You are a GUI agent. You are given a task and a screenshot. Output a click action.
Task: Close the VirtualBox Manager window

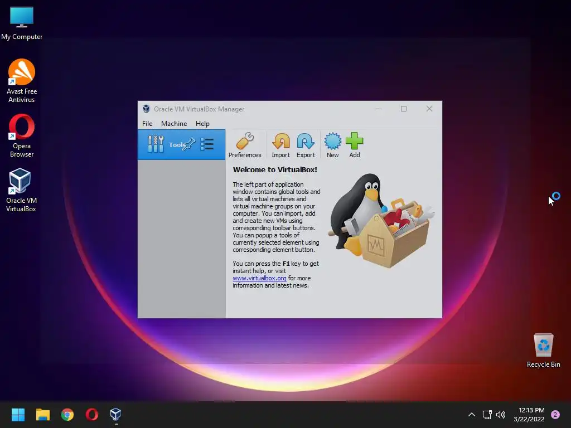pos(429,109)
